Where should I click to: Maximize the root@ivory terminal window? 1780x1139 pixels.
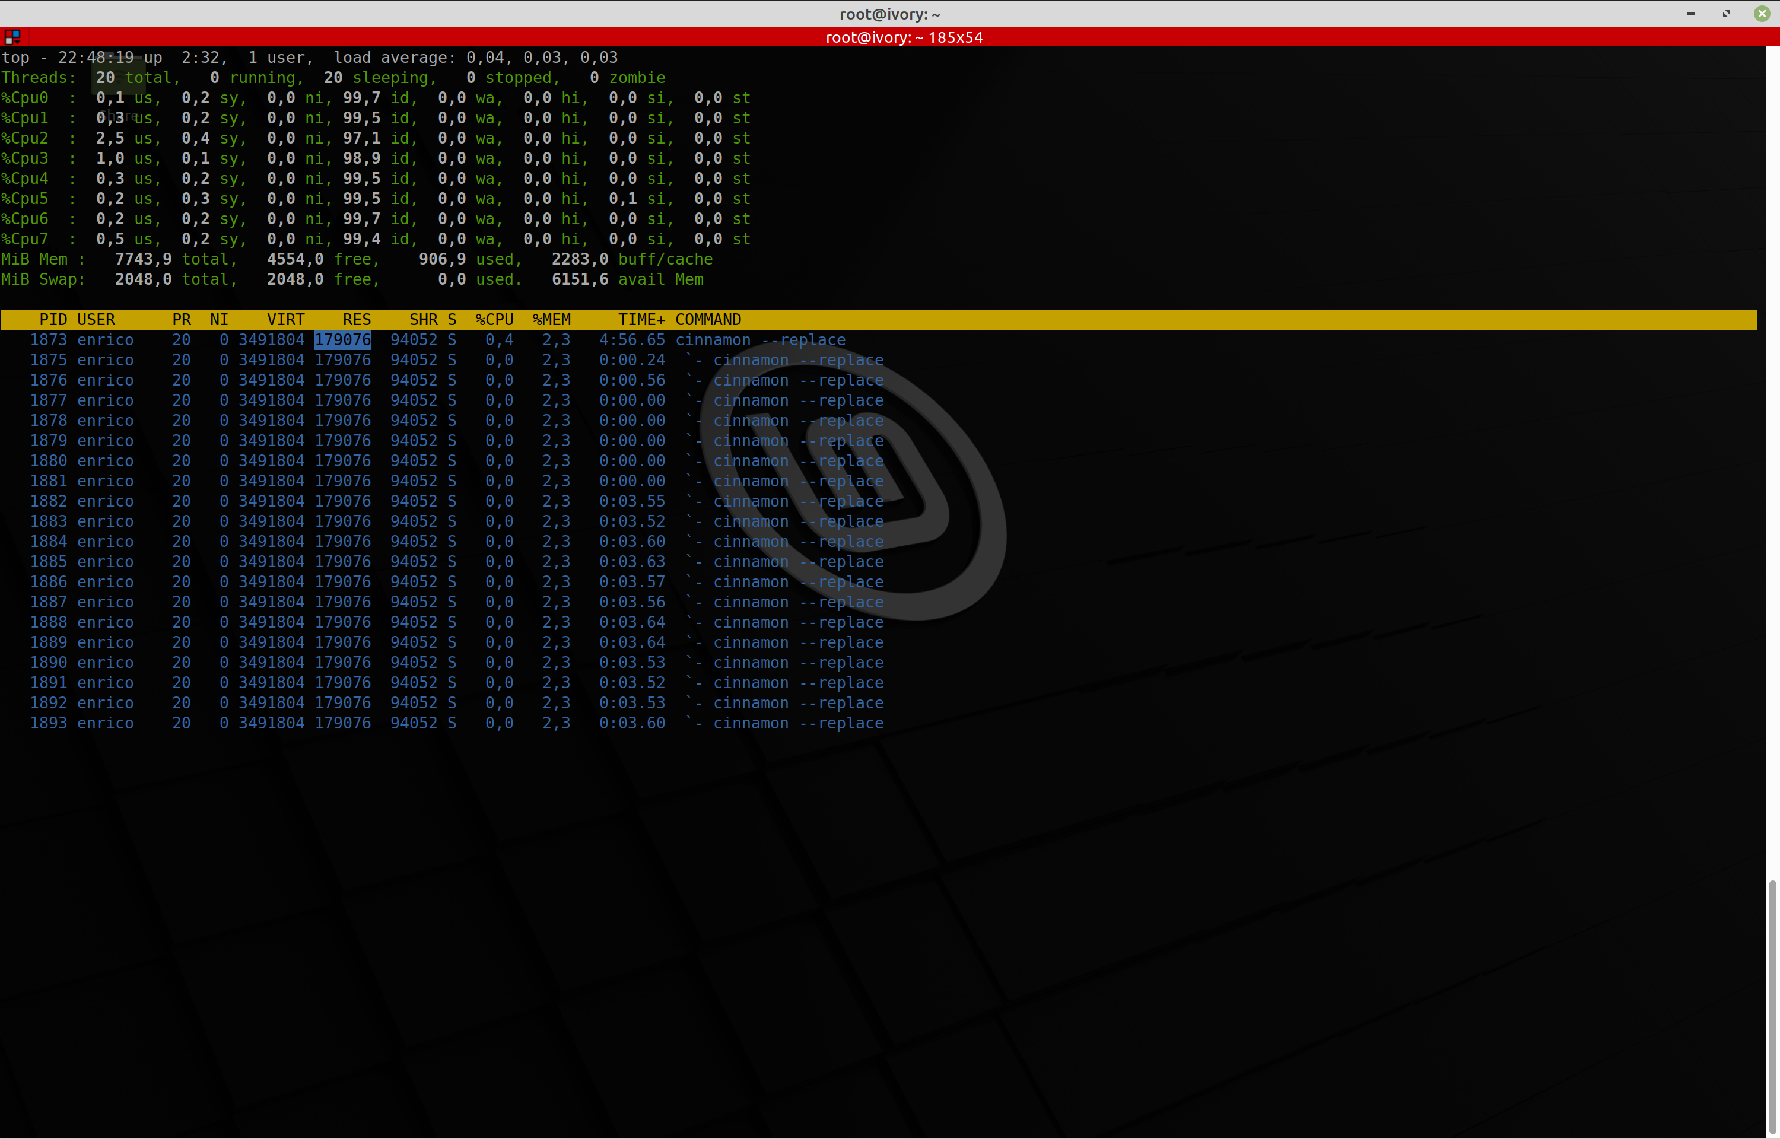pyautogui.click(x=1726, y=13)
